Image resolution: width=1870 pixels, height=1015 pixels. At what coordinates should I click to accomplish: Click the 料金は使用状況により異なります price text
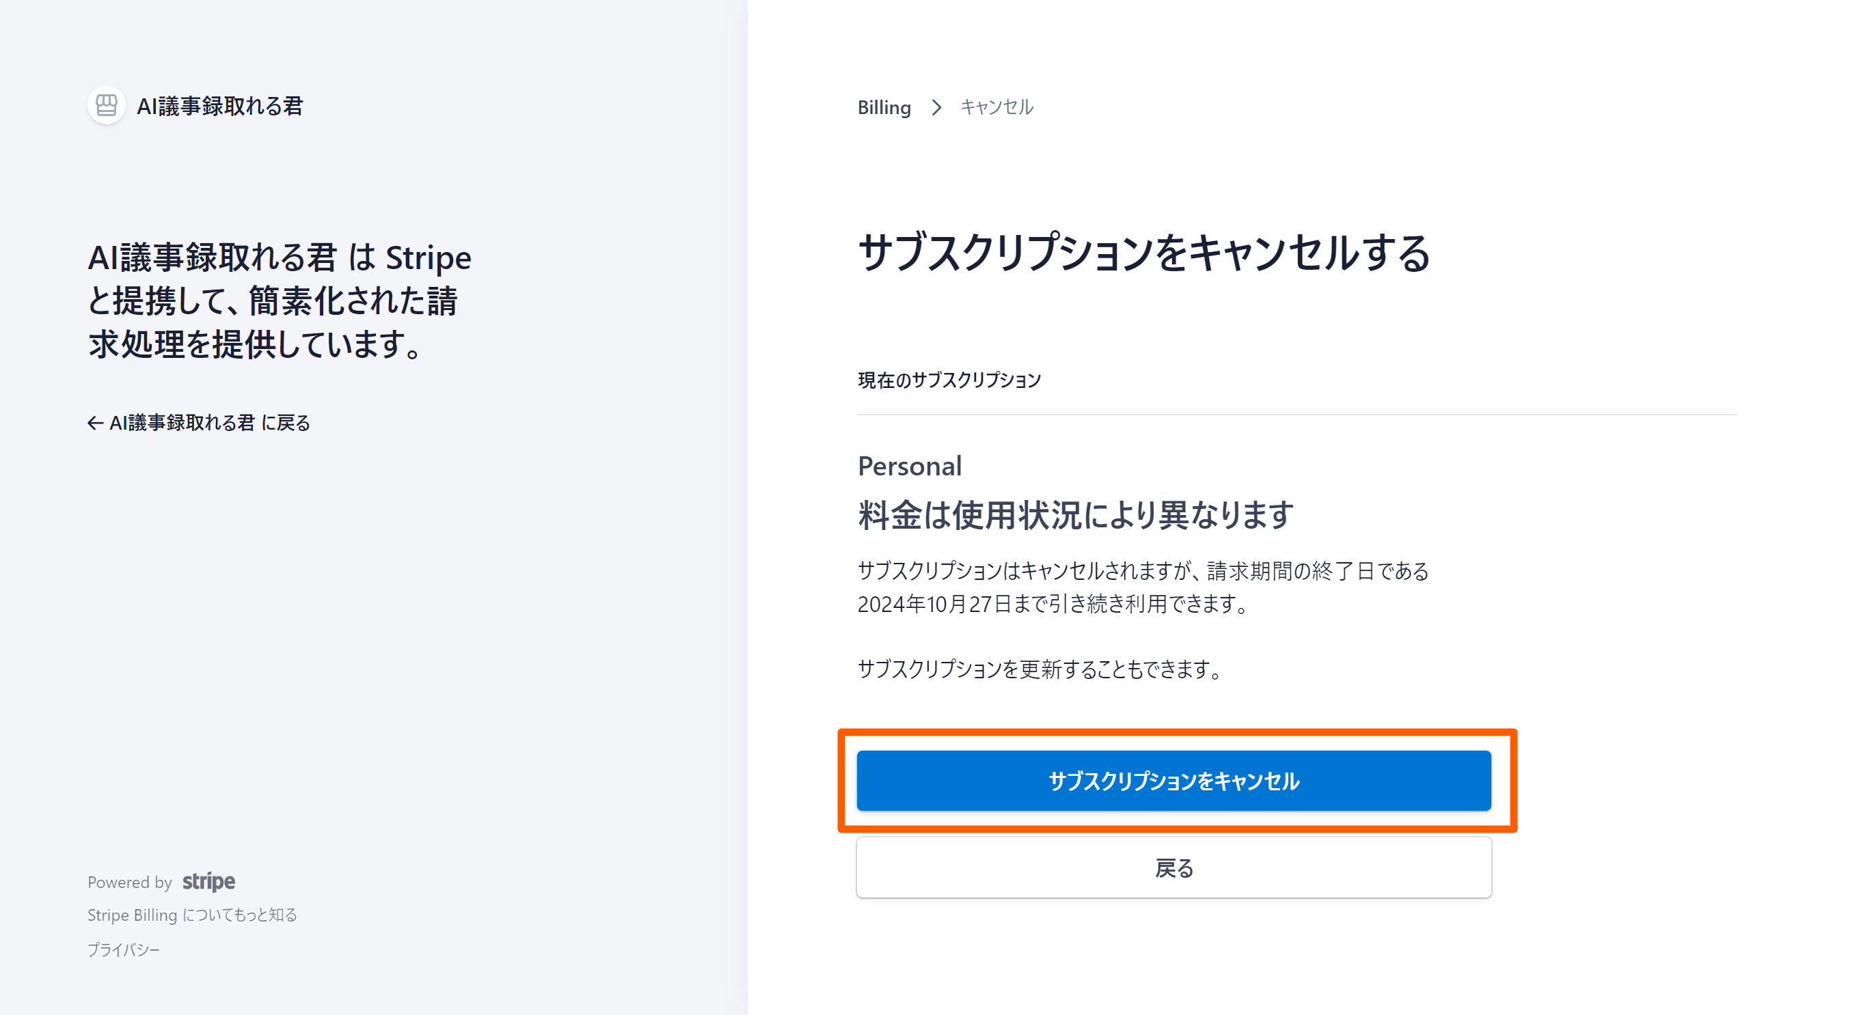coord(1075,515)
